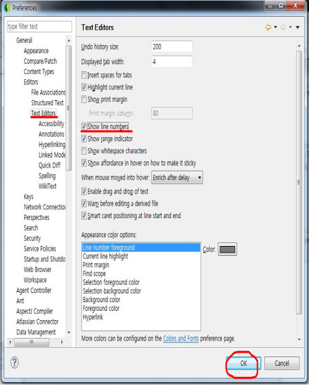
Task: Click the Preferences window title icon
Action: (x=7, y=8)
